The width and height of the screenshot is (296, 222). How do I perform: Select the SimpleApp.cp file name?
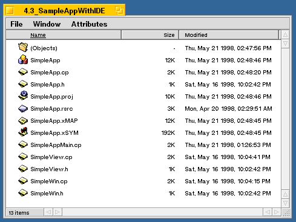click(50, 73)
